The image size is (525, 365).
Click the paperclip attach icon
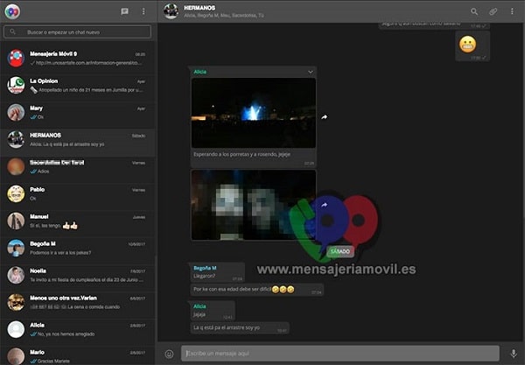pos(493,11)
